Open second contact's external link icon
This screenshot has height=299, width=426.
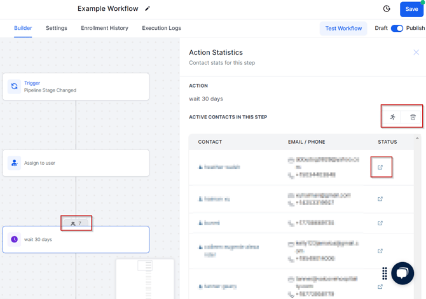380,199
